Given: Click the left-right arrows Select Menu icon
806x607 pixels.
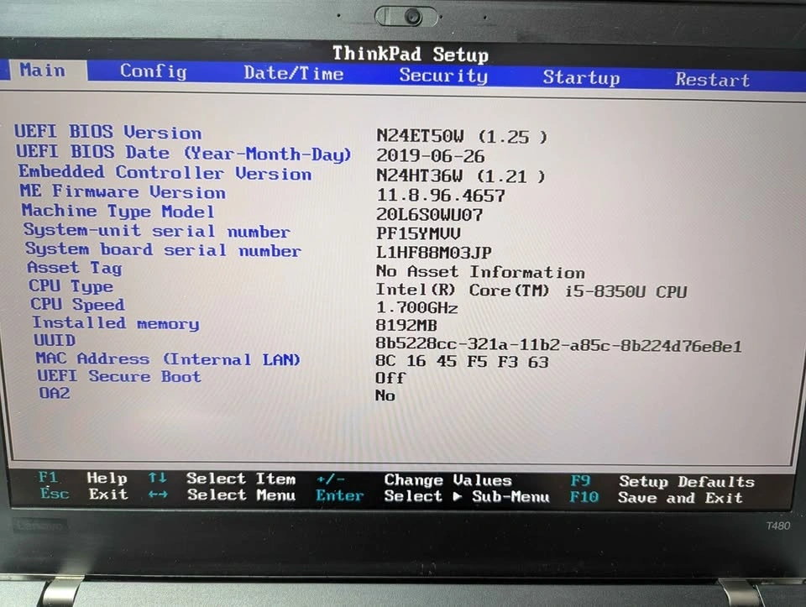Looking at the screenshot, I should click(x=157, y=494).
